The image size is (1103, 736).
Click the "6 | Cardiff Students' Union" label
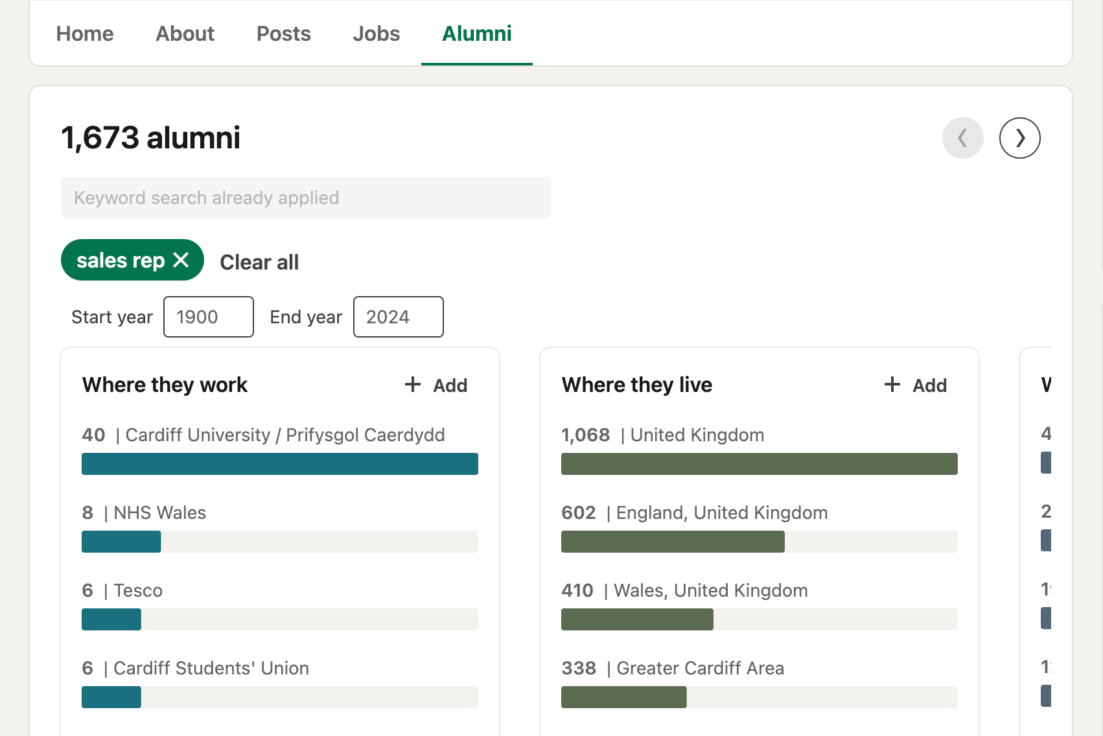[x=195, y=668]
